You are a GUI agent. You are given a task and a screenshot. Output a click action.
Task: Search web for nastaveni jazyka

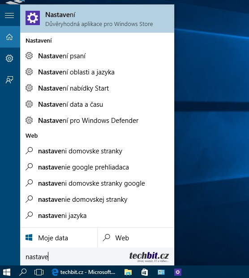(97, 216)
